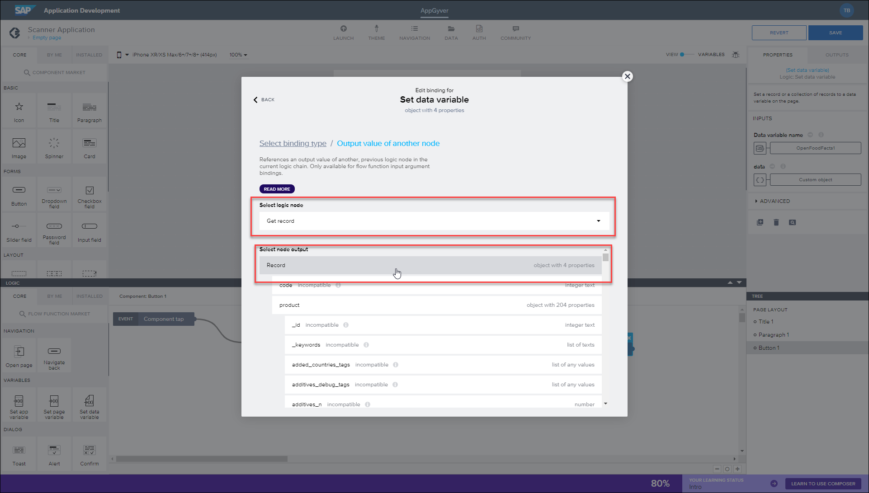Open the By Me components tab
The width and height of the screenshot is (869, 493).
(x=54, y=55)
